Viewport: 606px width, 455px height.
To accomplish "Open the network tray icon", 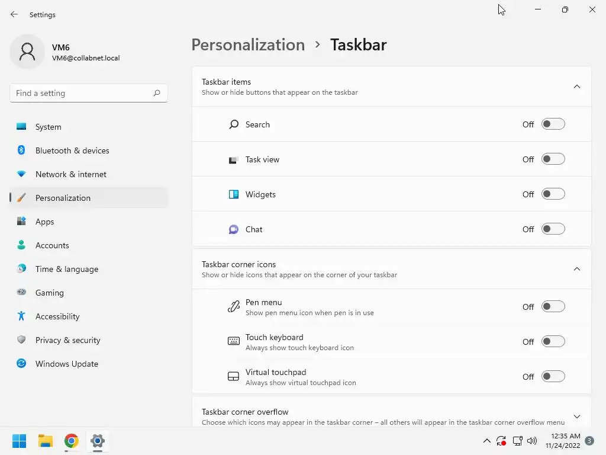I will (x=517, y=441).
